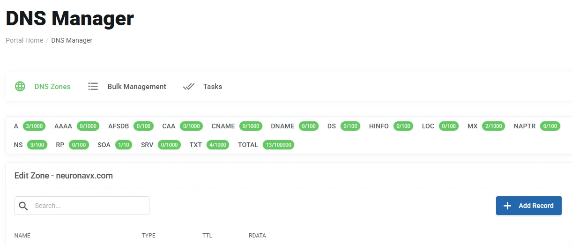This screenshot has width=572, height=245.
Task: Focus the Search records input field
Action: tap(82, 206)
